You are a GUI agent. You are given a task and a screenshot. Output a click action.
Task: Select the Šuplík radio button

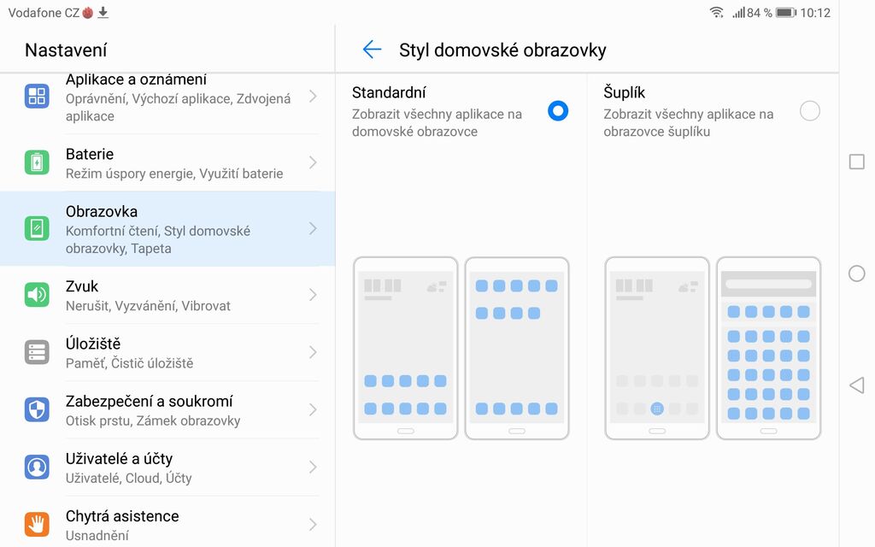(x=809, y=111)
